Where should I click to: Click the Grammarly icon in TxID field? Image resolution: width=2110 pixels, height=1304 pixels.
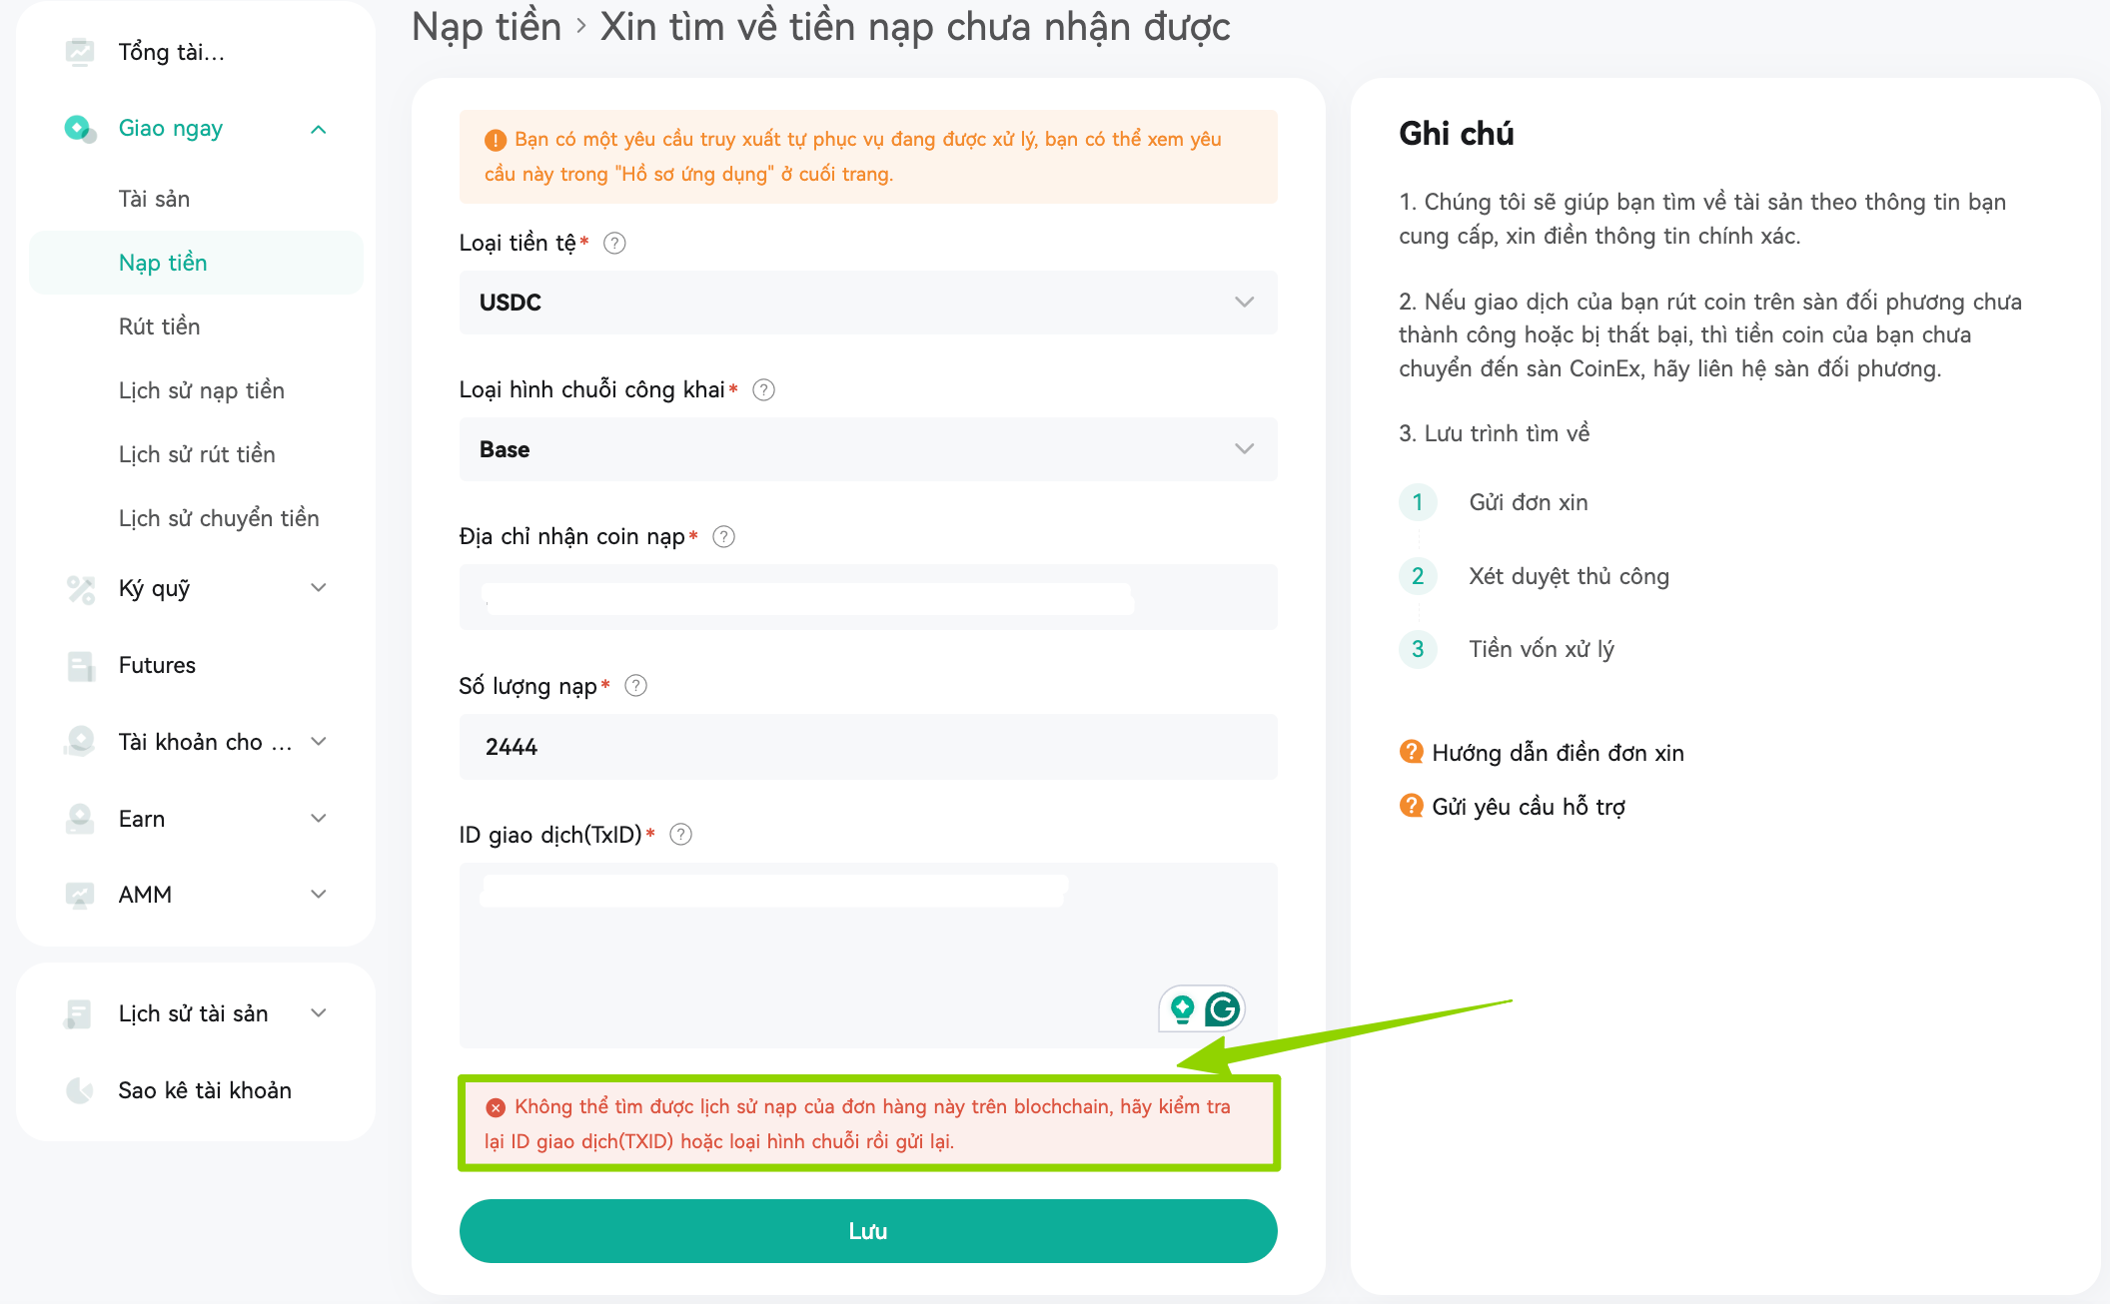[x=1223, y=1008]
